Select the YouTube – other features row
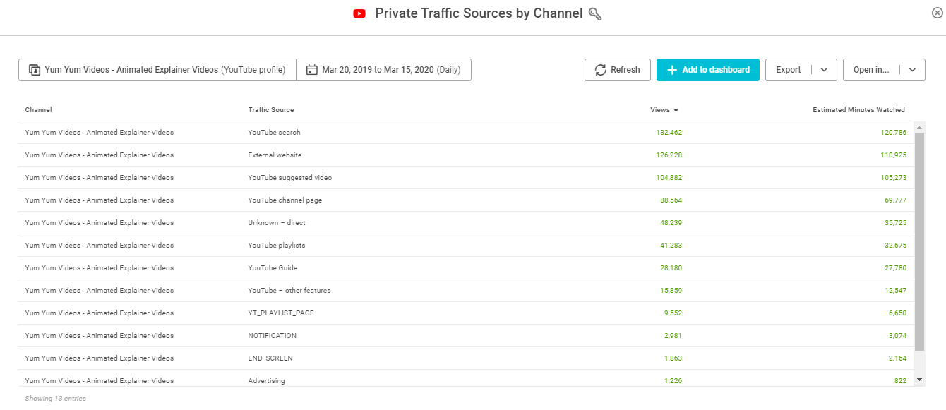 (466, 291)
